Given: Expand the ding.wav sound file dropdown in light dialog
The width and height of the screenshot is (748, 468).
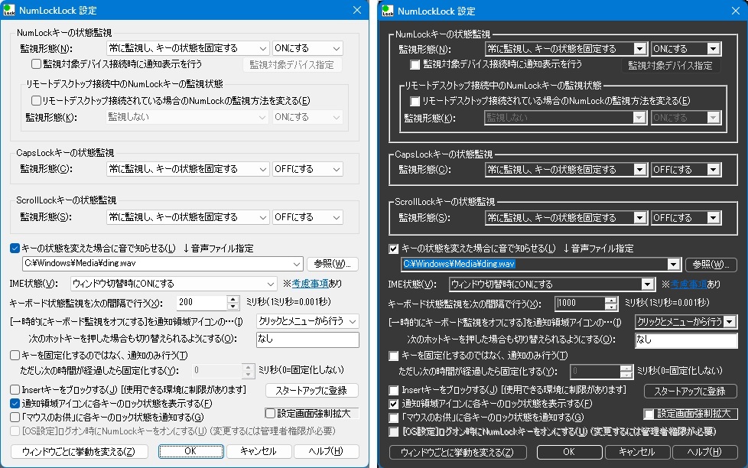Looking at the screenshot, I should pyautogui.click(x=298, y=264).
